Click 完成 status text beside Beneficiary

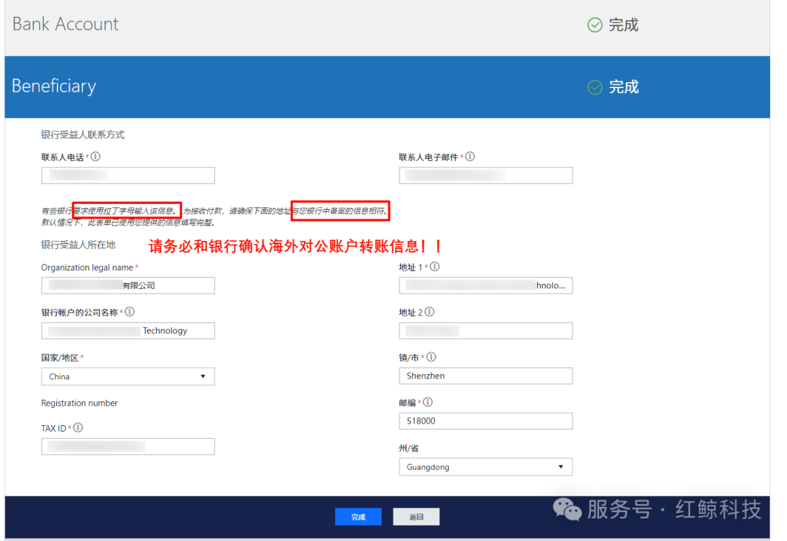623,87
